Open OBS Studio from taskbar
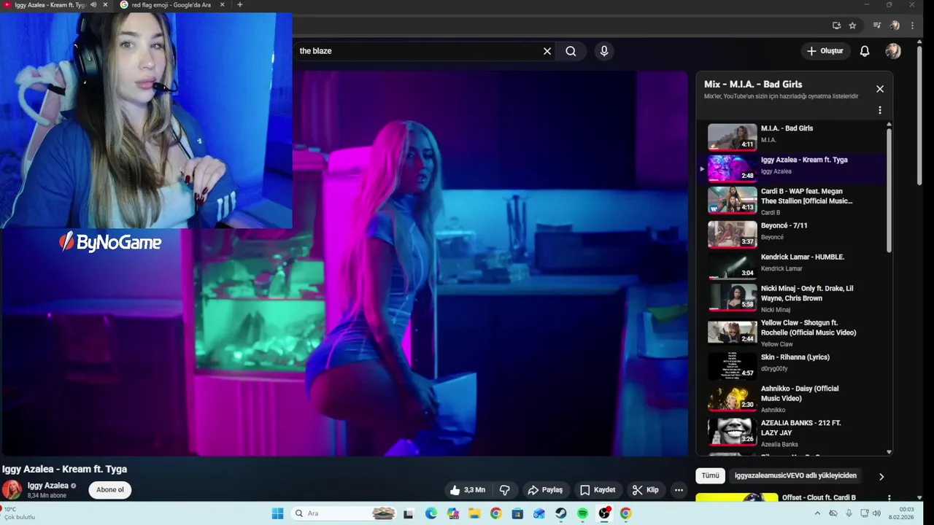 pos(604,513)
